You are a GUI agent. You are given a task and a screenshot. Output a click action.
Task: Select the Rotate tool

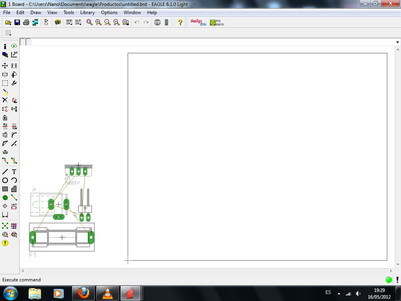pyautogui.click(x=14, y=74)
